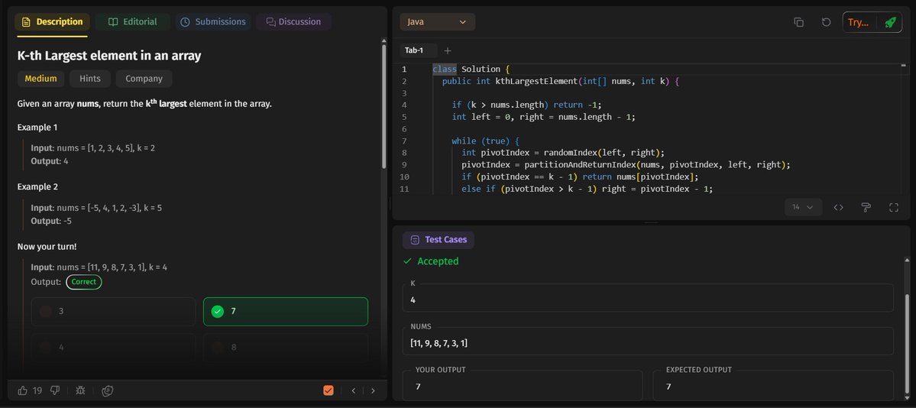Screen dimensions: 916x408
Task: Click the thumbs up like icon
Action: pos(23,390)
